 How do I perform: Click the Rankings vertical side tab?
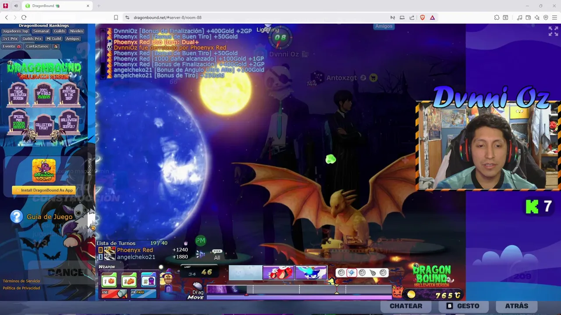(x=90, y=167)
